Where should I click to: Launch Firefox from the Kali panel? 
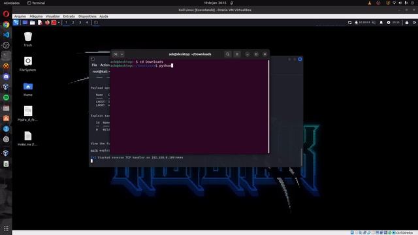[47, 23]
